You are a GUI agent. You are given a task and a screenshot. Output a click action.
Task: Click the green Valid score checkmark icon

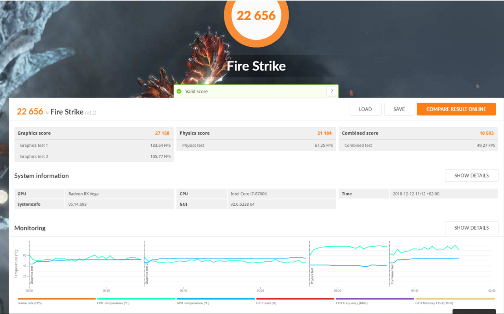[179, 91]
